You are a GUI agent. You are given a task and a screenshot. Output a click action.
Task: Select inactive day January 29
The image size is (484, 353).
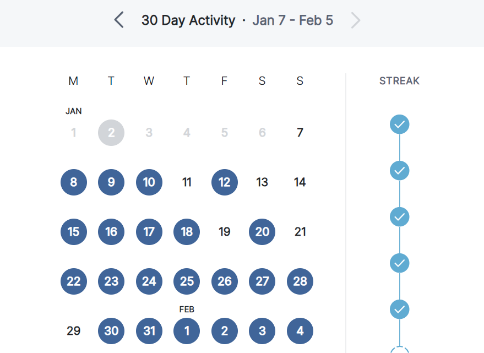[73, 331]
